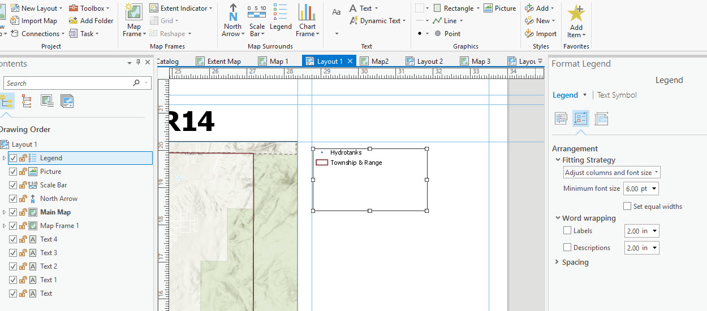
Task: Insert a Chart Frame
Action: click(x=307, y=20)
